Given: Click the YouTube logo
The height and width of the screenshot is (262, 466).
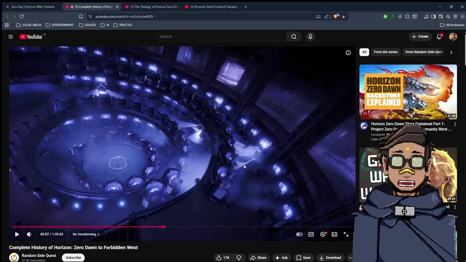Looking at the screenshot, I should 31,37.
